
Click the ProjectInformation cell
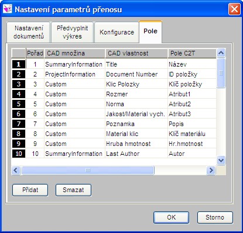(74, 74)
